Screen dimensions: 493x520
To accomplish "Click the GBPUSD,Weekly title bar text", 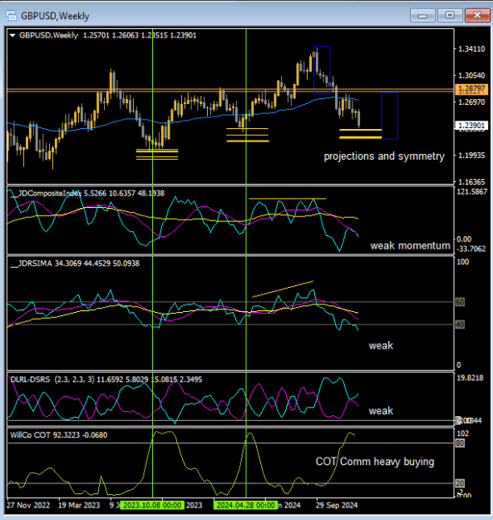I will [x=55, y=16].
